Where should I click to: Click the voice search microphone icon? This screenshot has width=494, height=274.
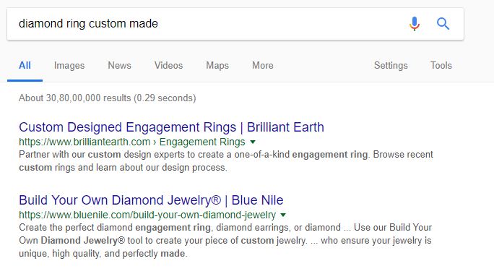tap(415, 24)
